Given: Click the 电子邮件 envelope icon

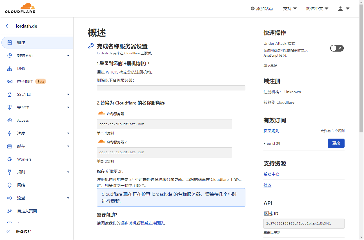Looking at the screenshot, I should pyautogui.click(x=10, y=81).
